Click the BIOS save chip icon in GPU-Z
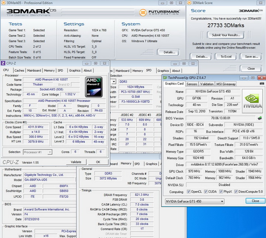266x238 pixels. pyautogui.click(x=260, y=118)
